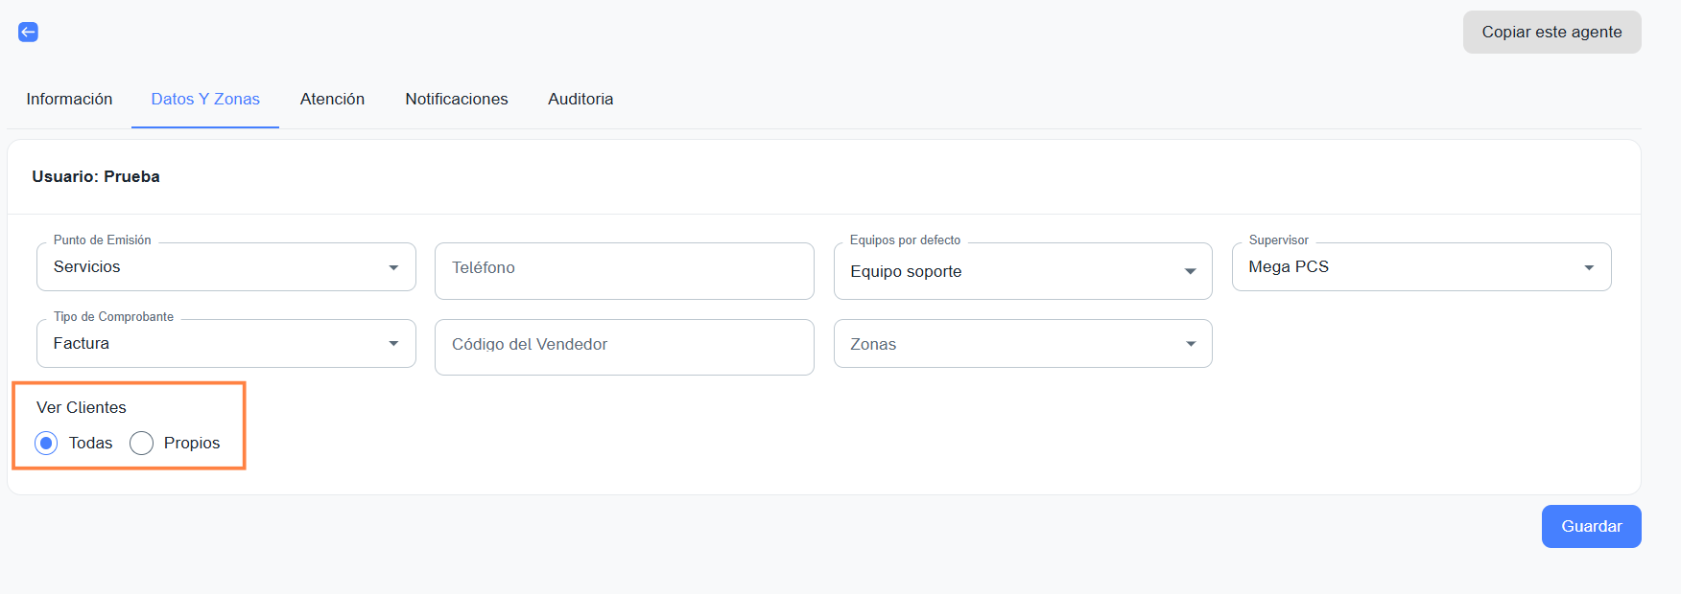This screenshot has height=594, width=1681.
Task: Select the Todas radio button
Action: pos(46,443)
